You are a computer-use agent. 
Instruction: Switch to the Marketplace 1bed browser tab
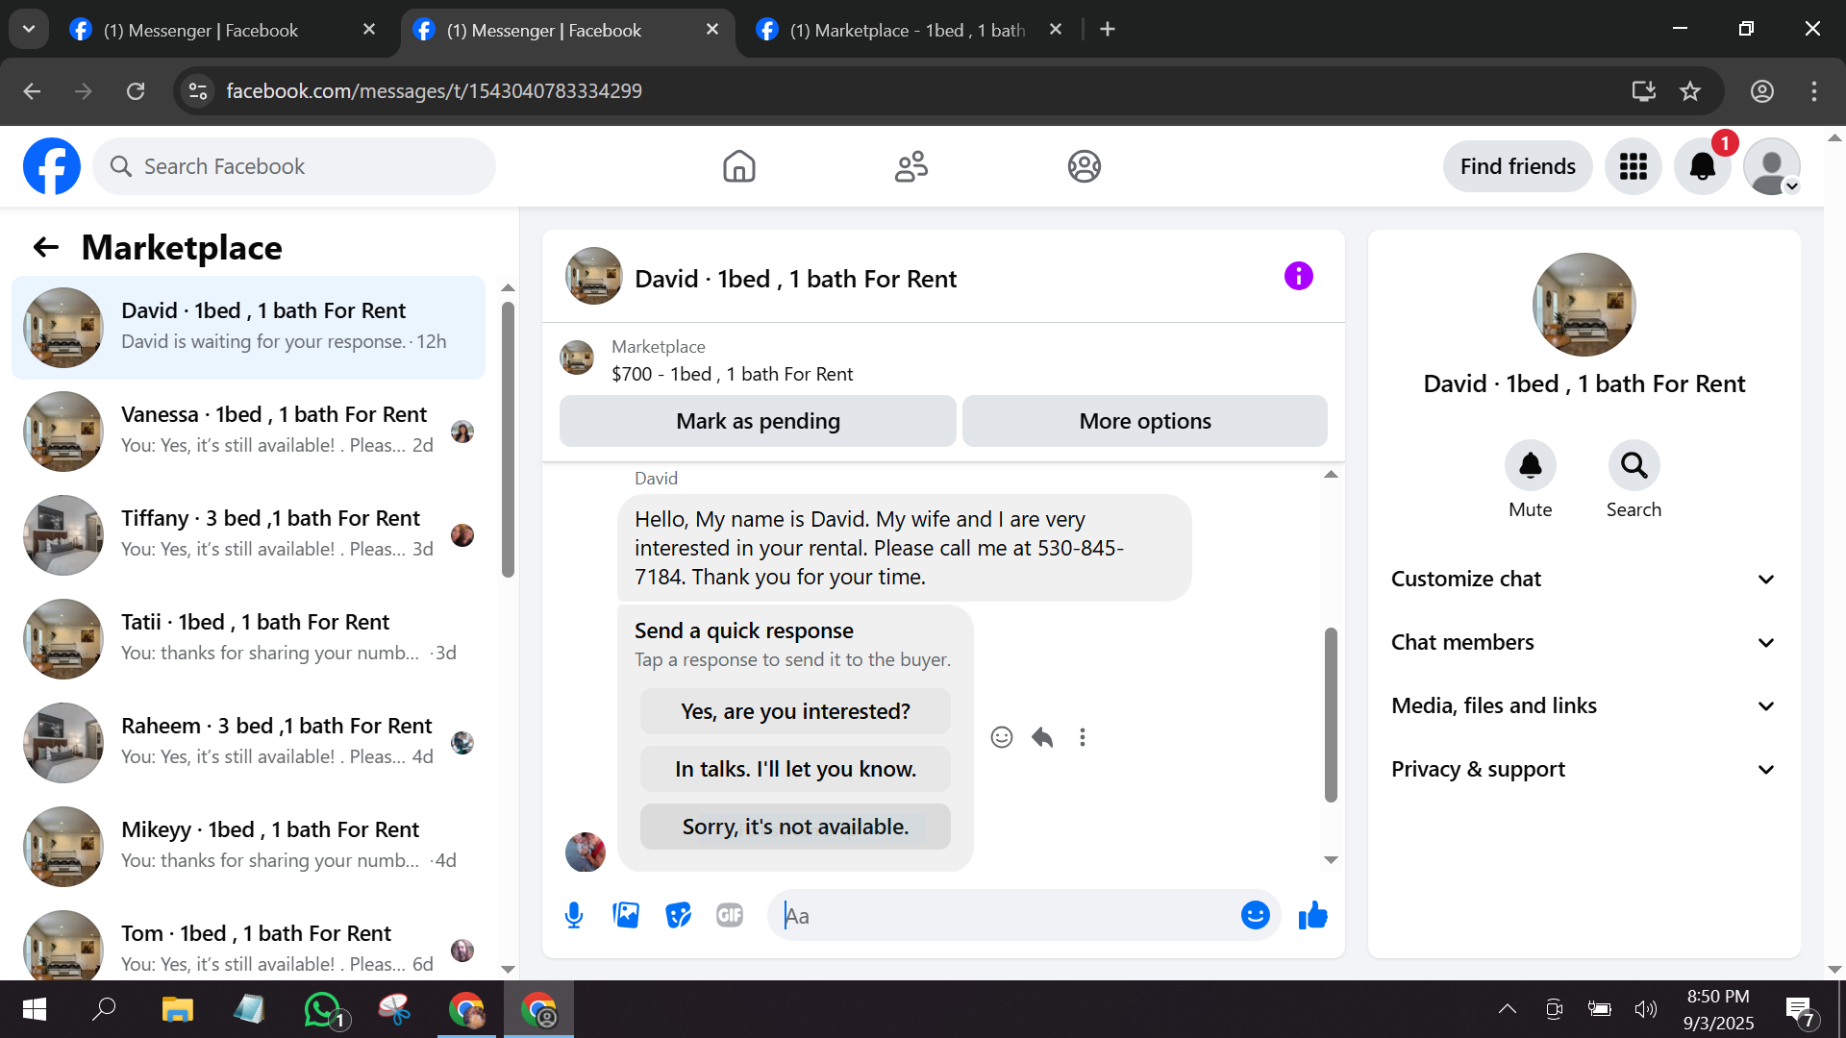tap(910, 31)
